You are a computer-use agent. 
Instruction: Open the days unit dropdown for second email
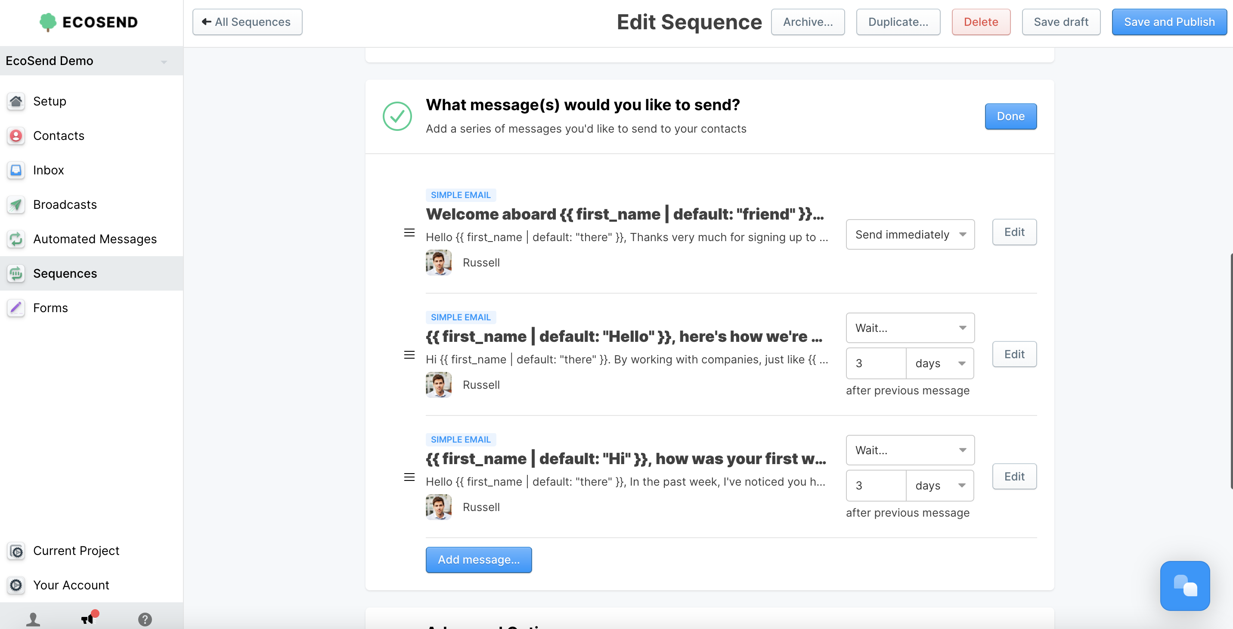(939, 363)
